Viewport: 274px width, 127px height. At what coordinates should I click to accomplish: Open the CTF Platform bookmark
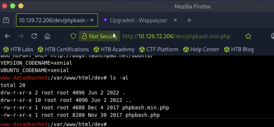tap(159, 49)
